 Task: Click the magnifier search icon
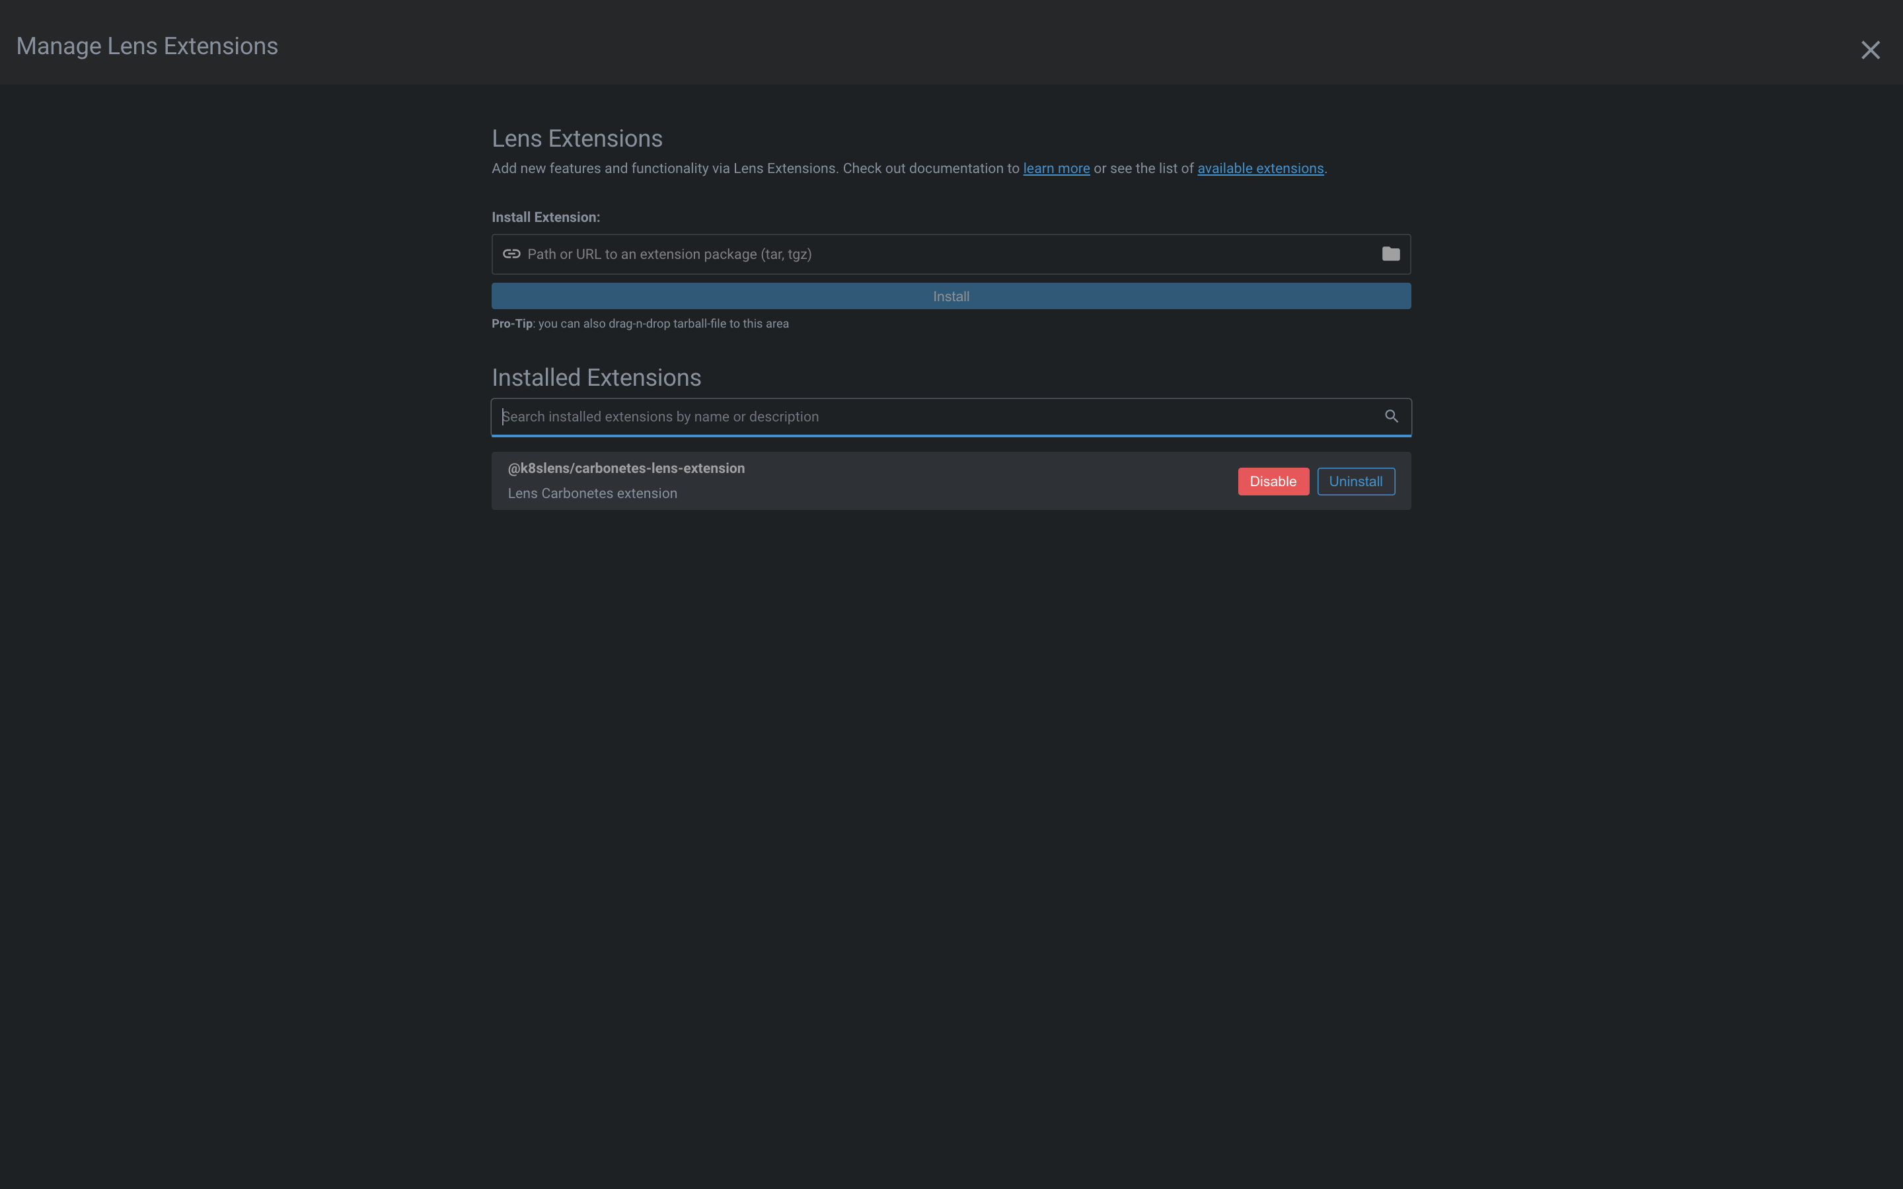(x=1391, y=416)
